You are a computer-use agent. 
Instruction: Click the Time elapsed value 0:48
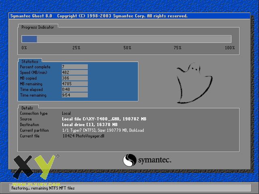[x=74, y=89]
